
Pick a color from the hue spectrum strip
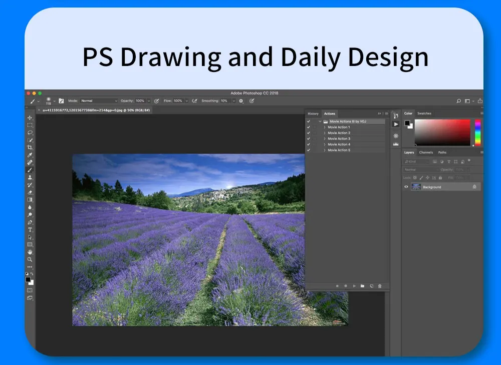(x=477, y=132)
